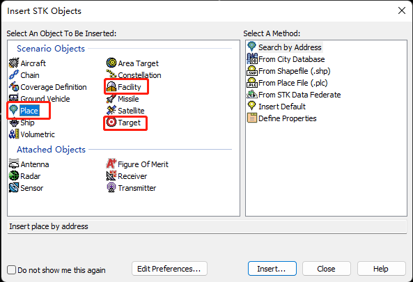Screen dimensions: 413x282
Task: Click the Antenna label
Action: tap(35, 164)
